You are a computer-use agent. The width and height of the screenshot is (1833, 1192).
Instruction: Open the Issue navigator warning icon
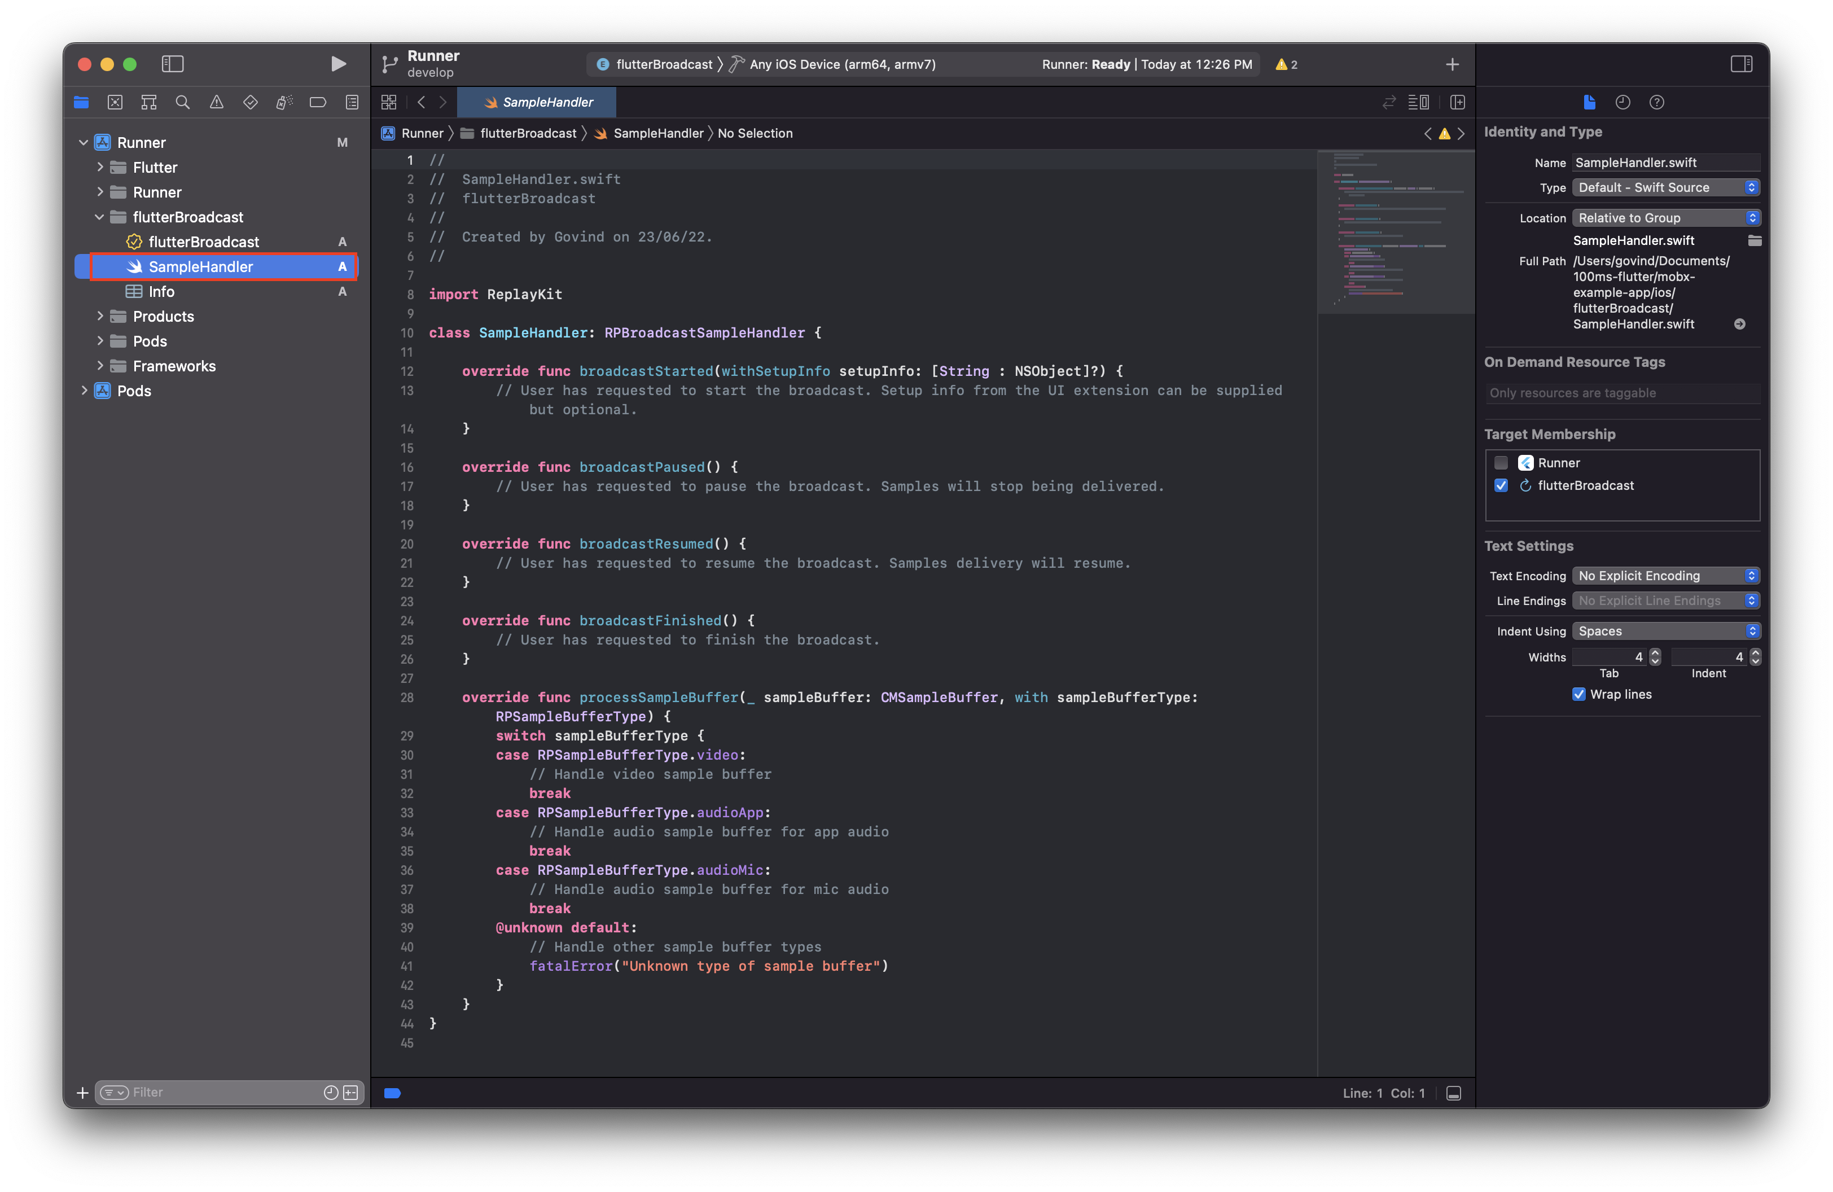click(216, 102)
